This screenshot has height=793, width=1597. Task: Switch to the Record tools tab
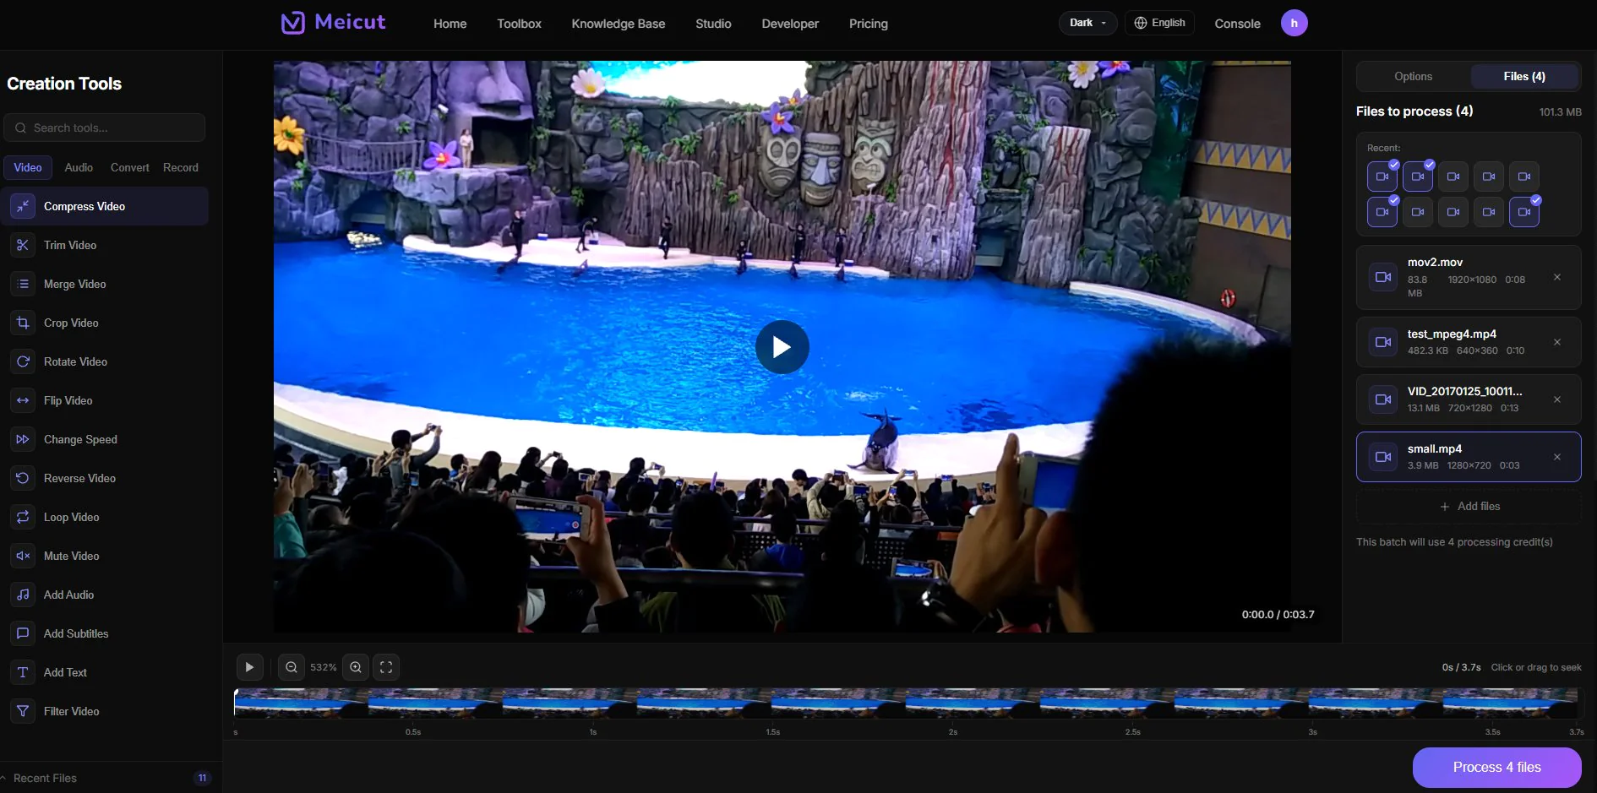[x=181, y=167]
